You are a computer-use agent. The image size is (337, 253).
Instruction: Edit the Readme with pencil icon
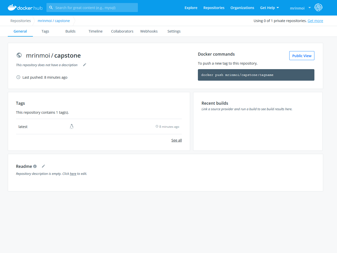pyautogui.click(x=43, y=166)
